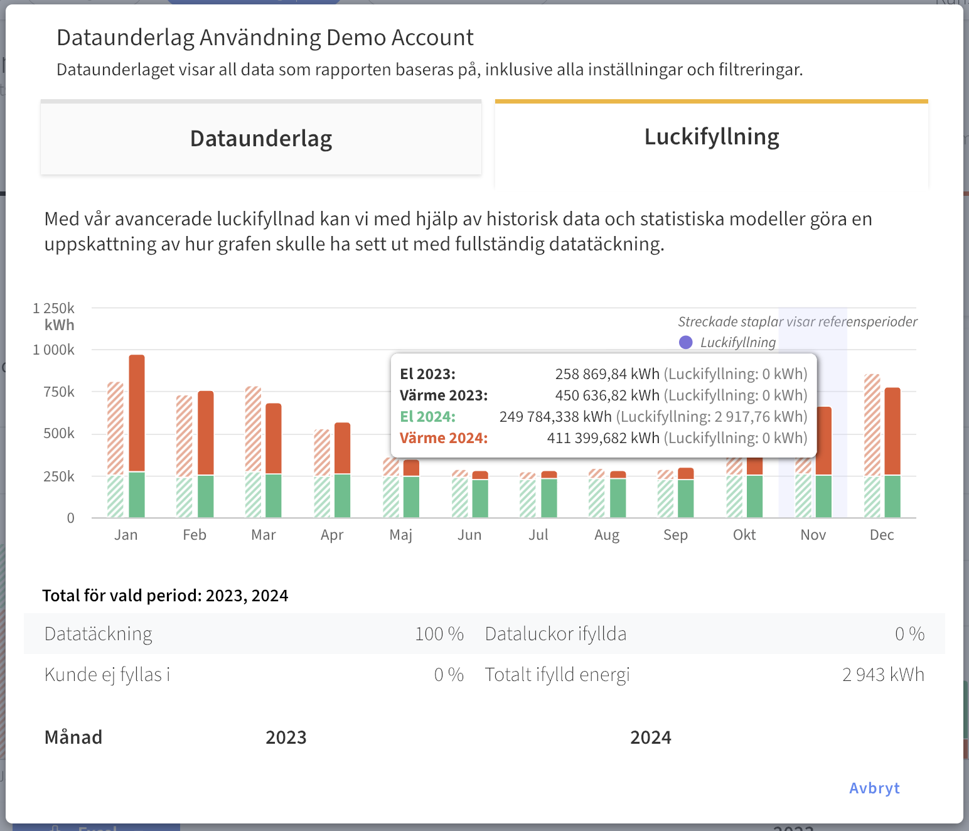Select the solid green February 2024 electricity bar
Image resolution: width=969 pixels, height=831 pixels.
206,496
